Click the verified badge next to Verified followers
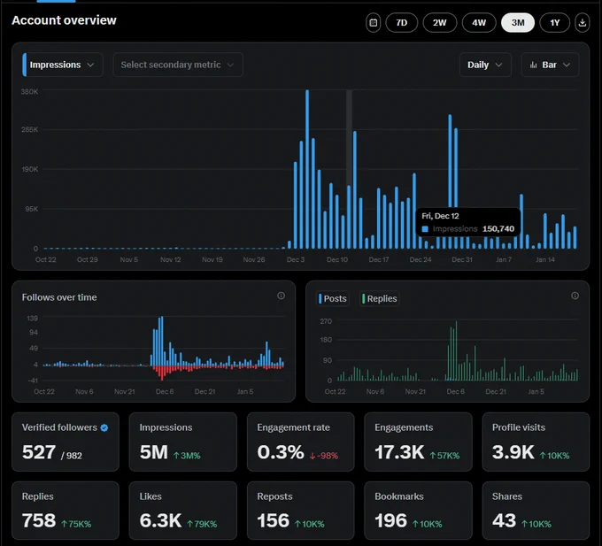The width and height of the screenshot is (602, 546). pyautogui.click(x=104, y=427)
